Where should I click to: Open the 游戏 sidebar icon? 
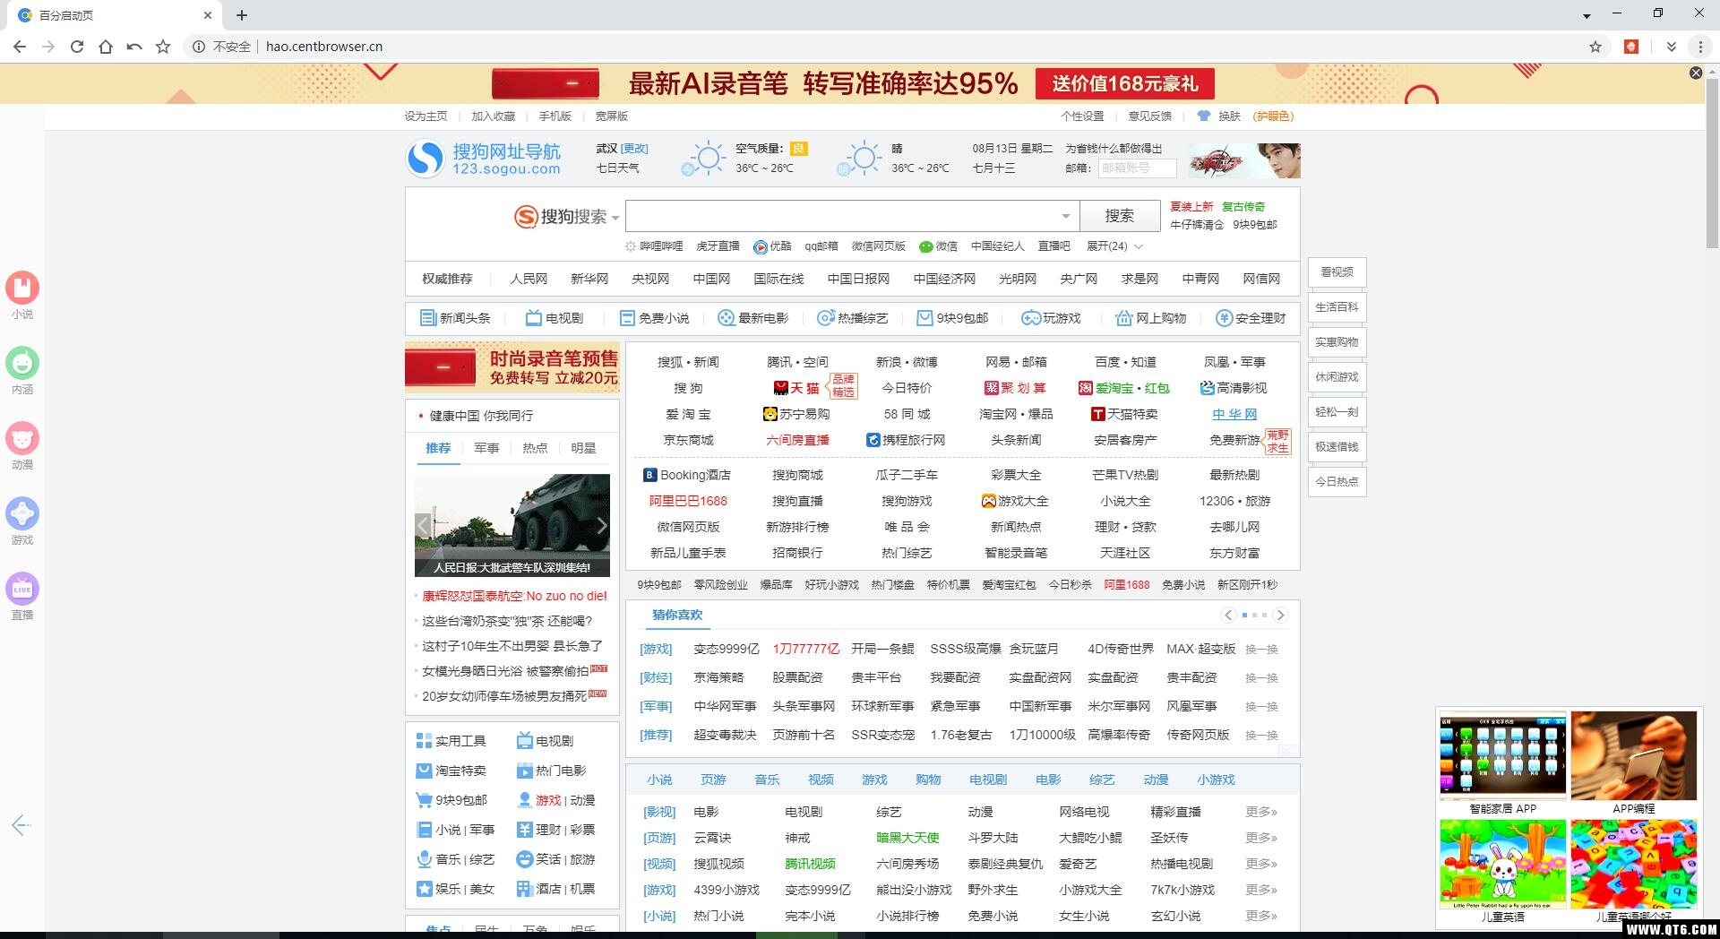point(22,513)
